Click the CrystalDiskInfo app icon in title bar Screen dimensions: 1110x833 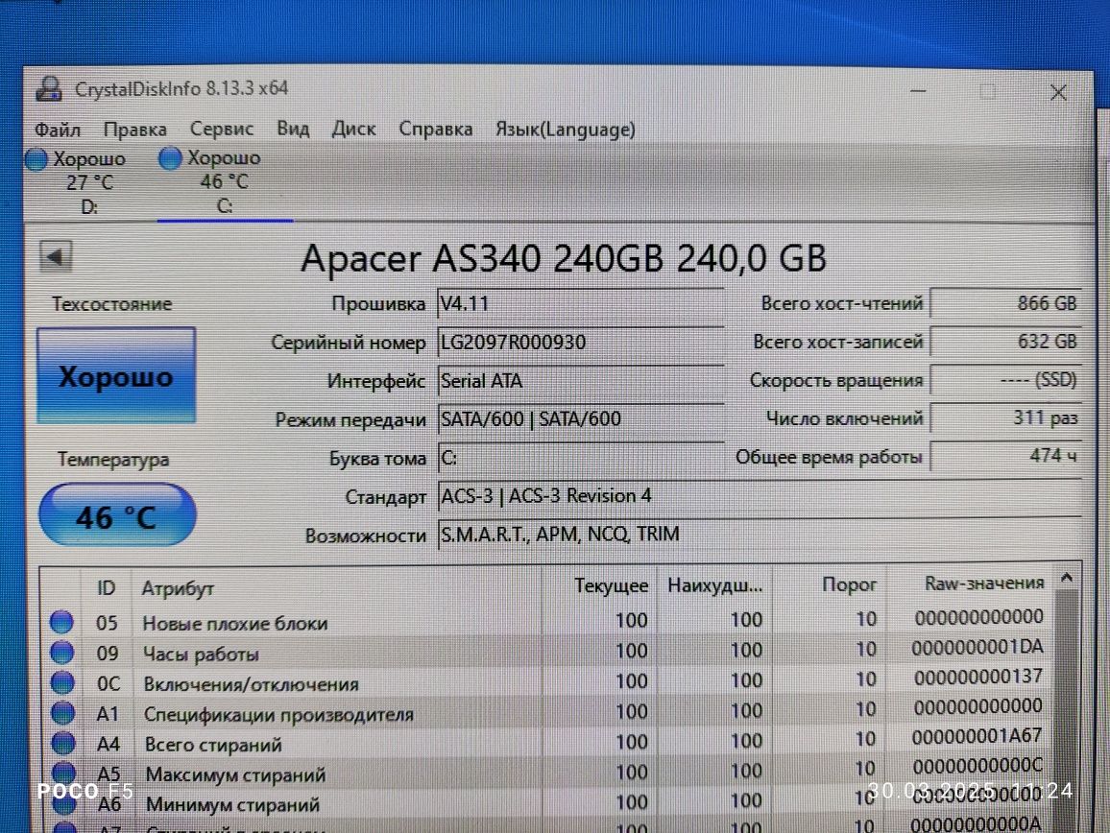pyautogui.click(x=49, y=88)
